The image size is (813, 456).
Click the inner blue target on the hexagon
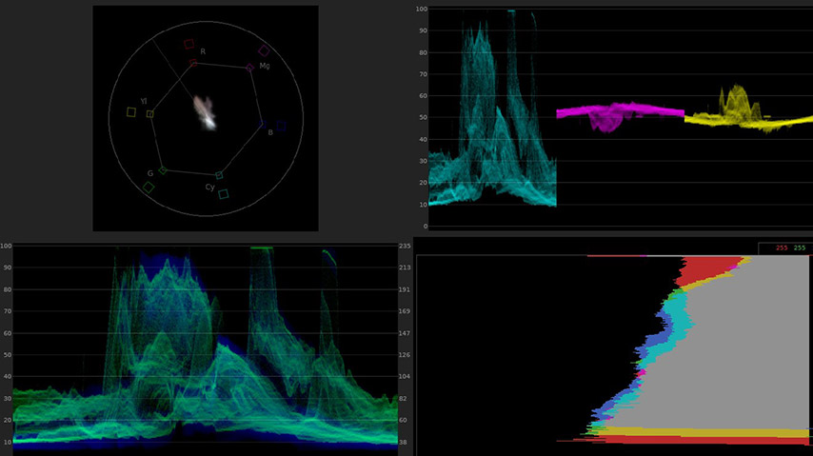263,124
